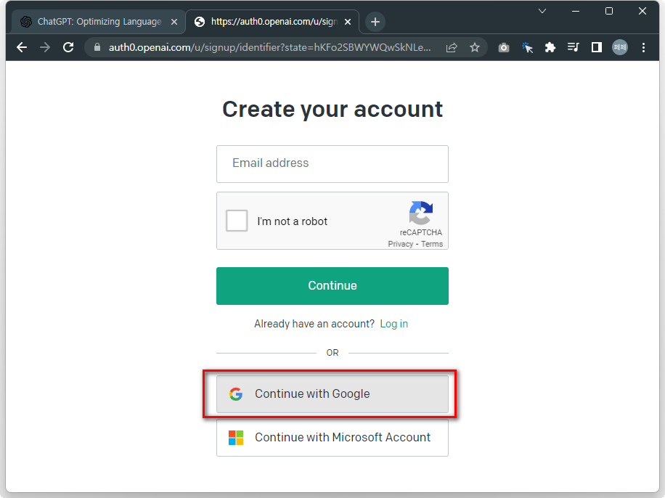Click the cursor-click extension icon
The image size is (665, 498).
[x=527, y=47]
